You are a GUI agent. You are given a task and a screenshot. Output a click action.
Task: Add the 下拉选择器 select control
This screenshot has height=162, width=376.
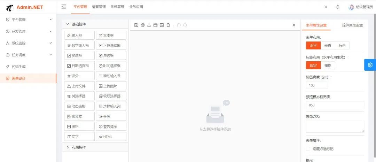coord(111,45)
